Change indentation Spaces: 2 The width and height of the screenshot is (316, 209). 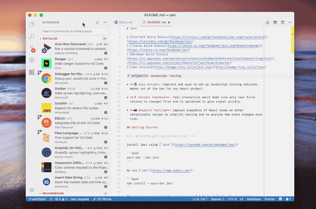pos(218,199)
